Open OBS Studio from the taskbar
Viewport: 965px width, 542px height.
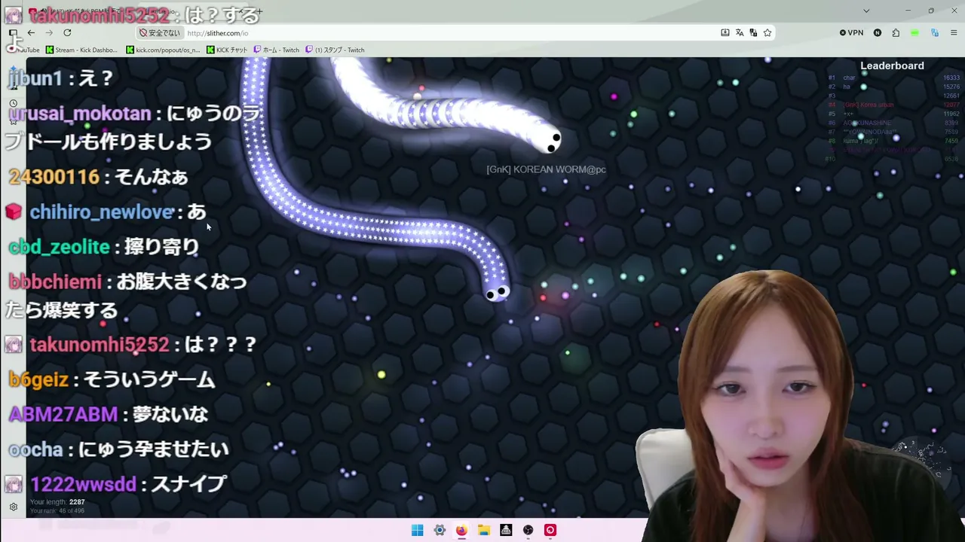(528, 530)
